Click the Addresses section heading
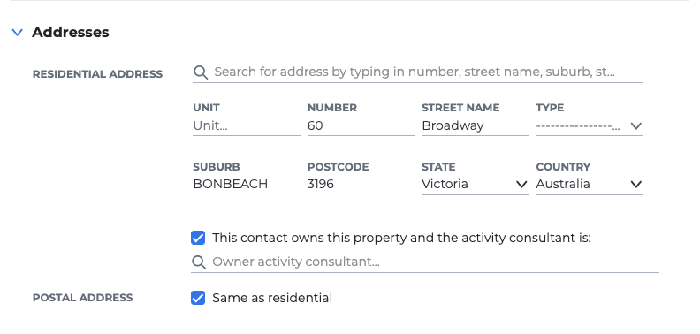 pyautogui.click(x=71, y=32)
